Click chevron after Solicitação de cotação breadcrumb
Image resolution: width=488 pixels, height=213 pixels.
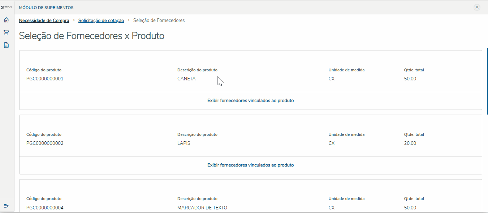point(129,21)
